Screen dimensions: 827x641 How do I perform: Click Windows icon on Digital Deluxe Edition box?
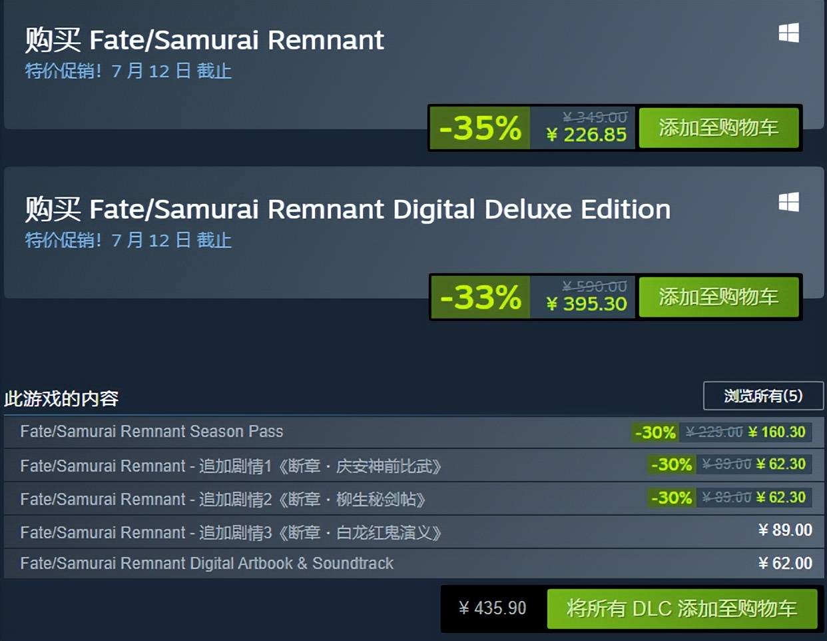click(x=788, y=202)
